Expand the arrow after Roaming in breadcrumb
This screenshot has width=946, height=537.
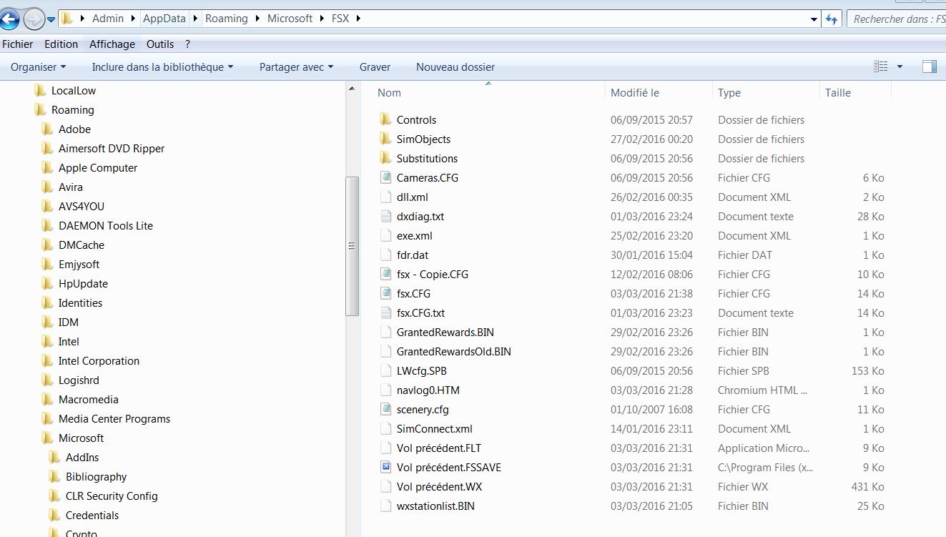(x=257, y=19)
